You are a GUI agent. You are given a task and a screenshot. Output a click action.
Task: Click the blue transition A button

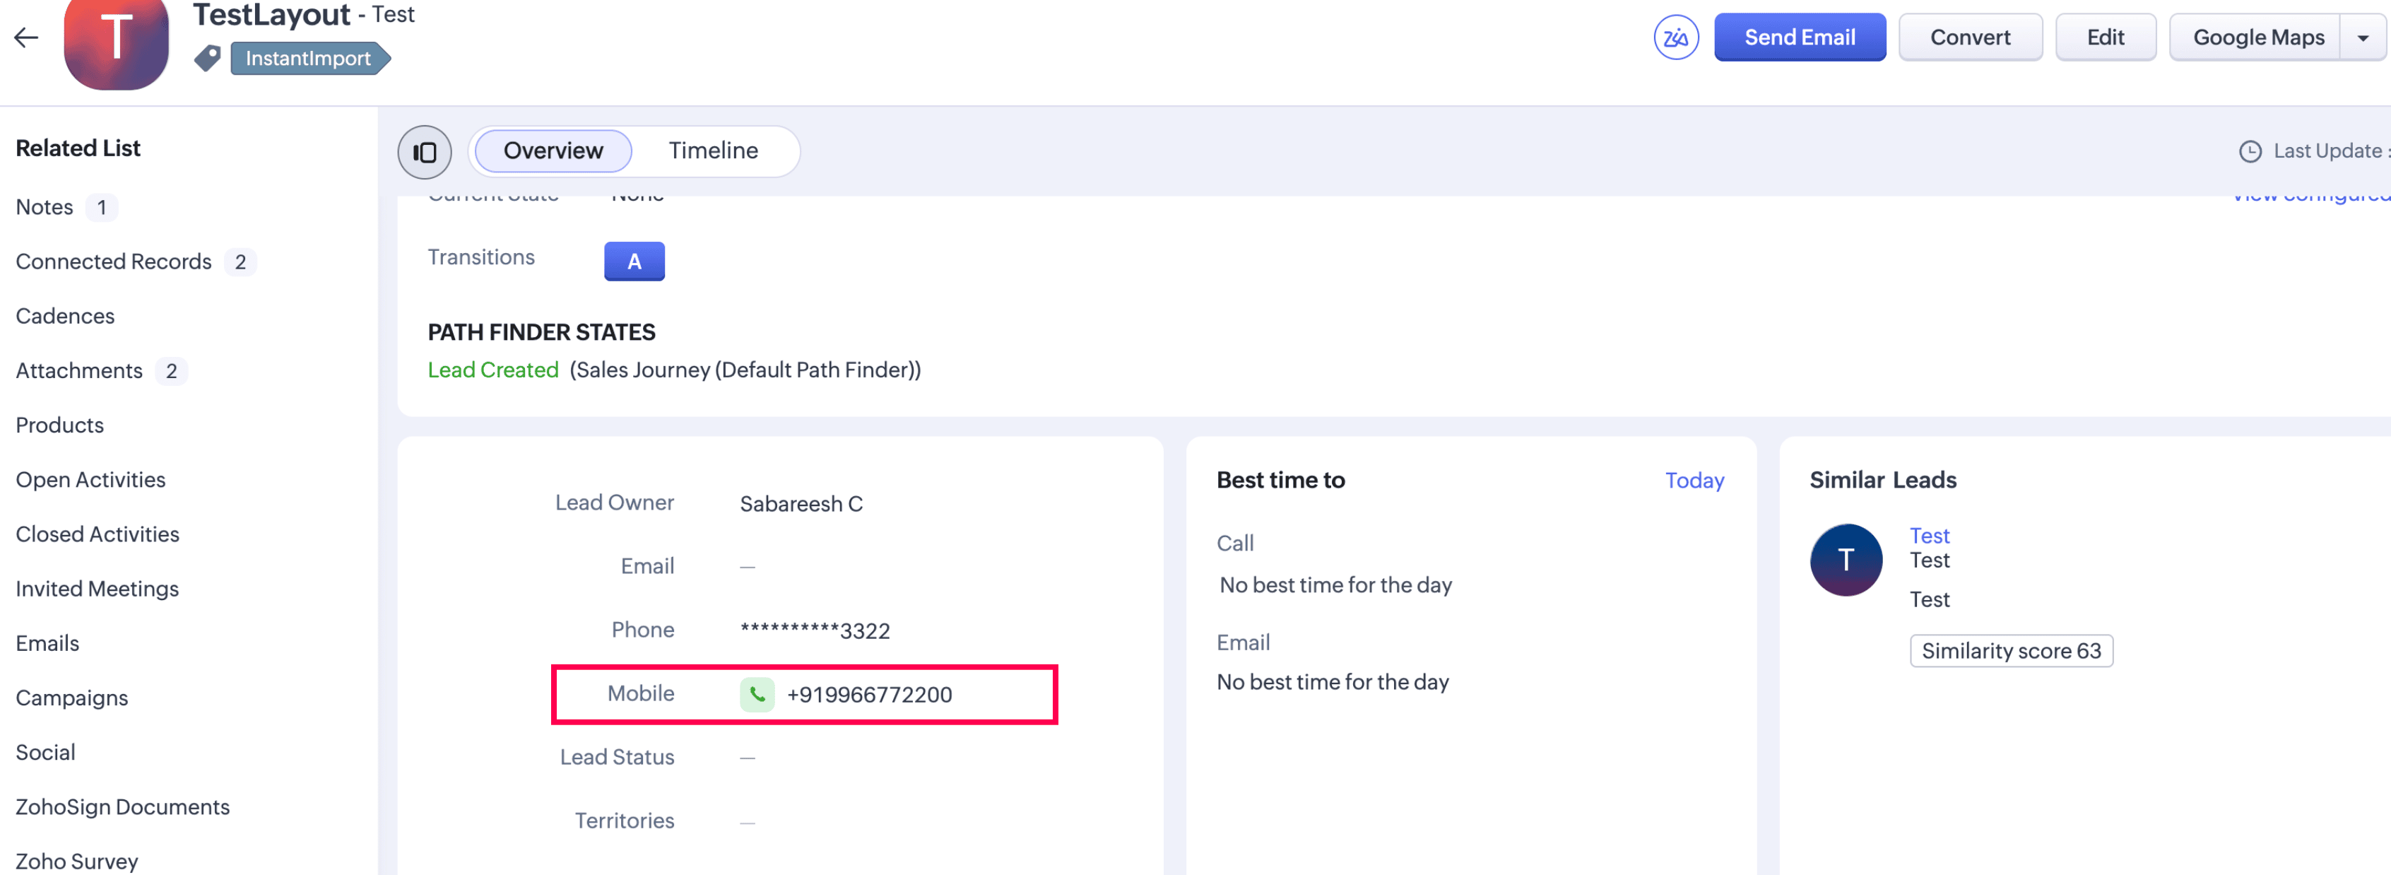click(x=634, y=261)
